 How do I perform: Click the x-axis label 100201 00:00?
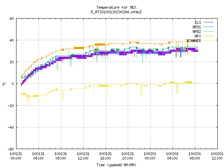point(150,156)
